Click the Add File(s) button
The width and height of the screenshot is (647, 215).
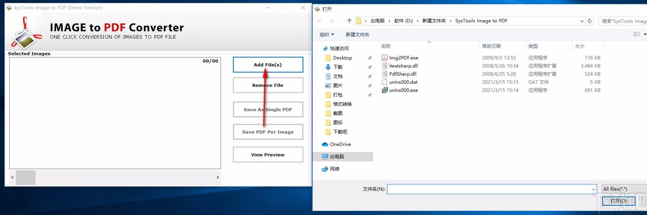pos(268,65)
